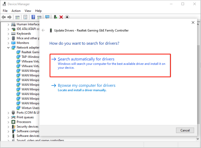Expand the IDE ATA/ATAPI controllers node
This screenshot has height=148, width=201.
click(8, 29)
